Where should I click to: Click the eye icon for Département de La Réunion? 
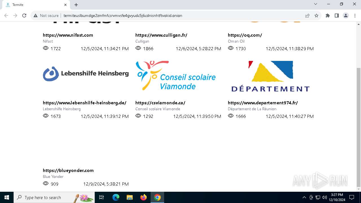(x=231, y=116)
